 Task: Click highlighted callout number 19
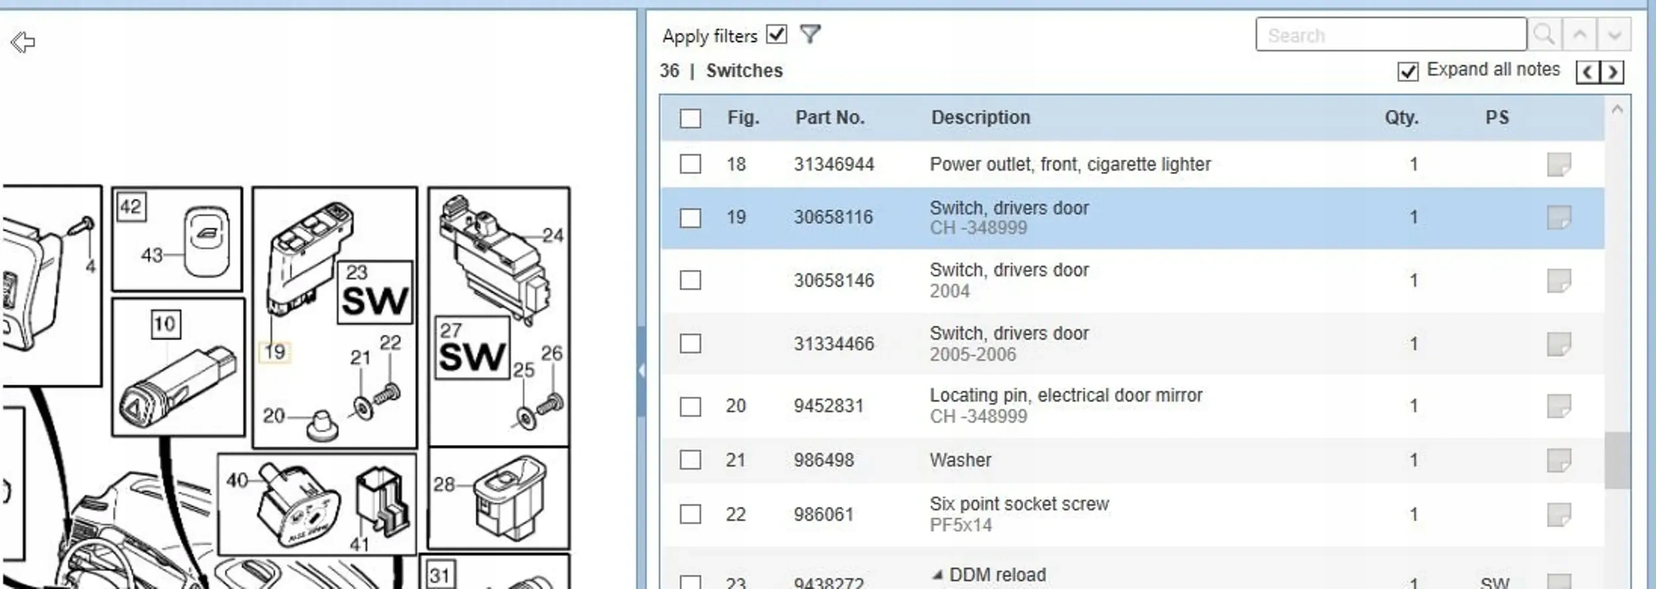pyautogui.click(x=275, y=351)
